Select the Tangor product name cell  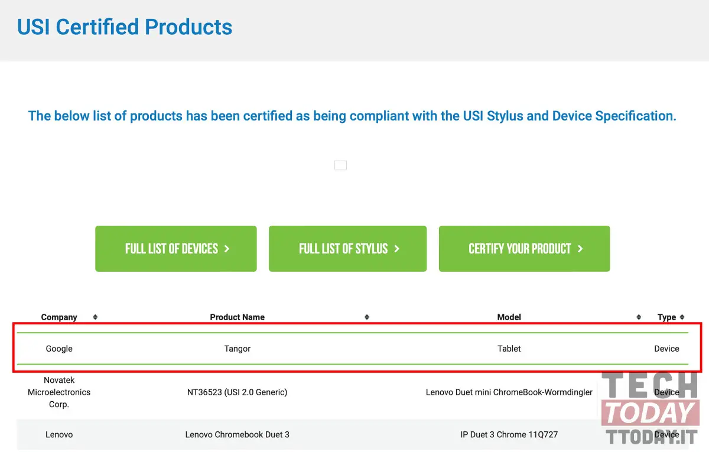coord(238,349)
